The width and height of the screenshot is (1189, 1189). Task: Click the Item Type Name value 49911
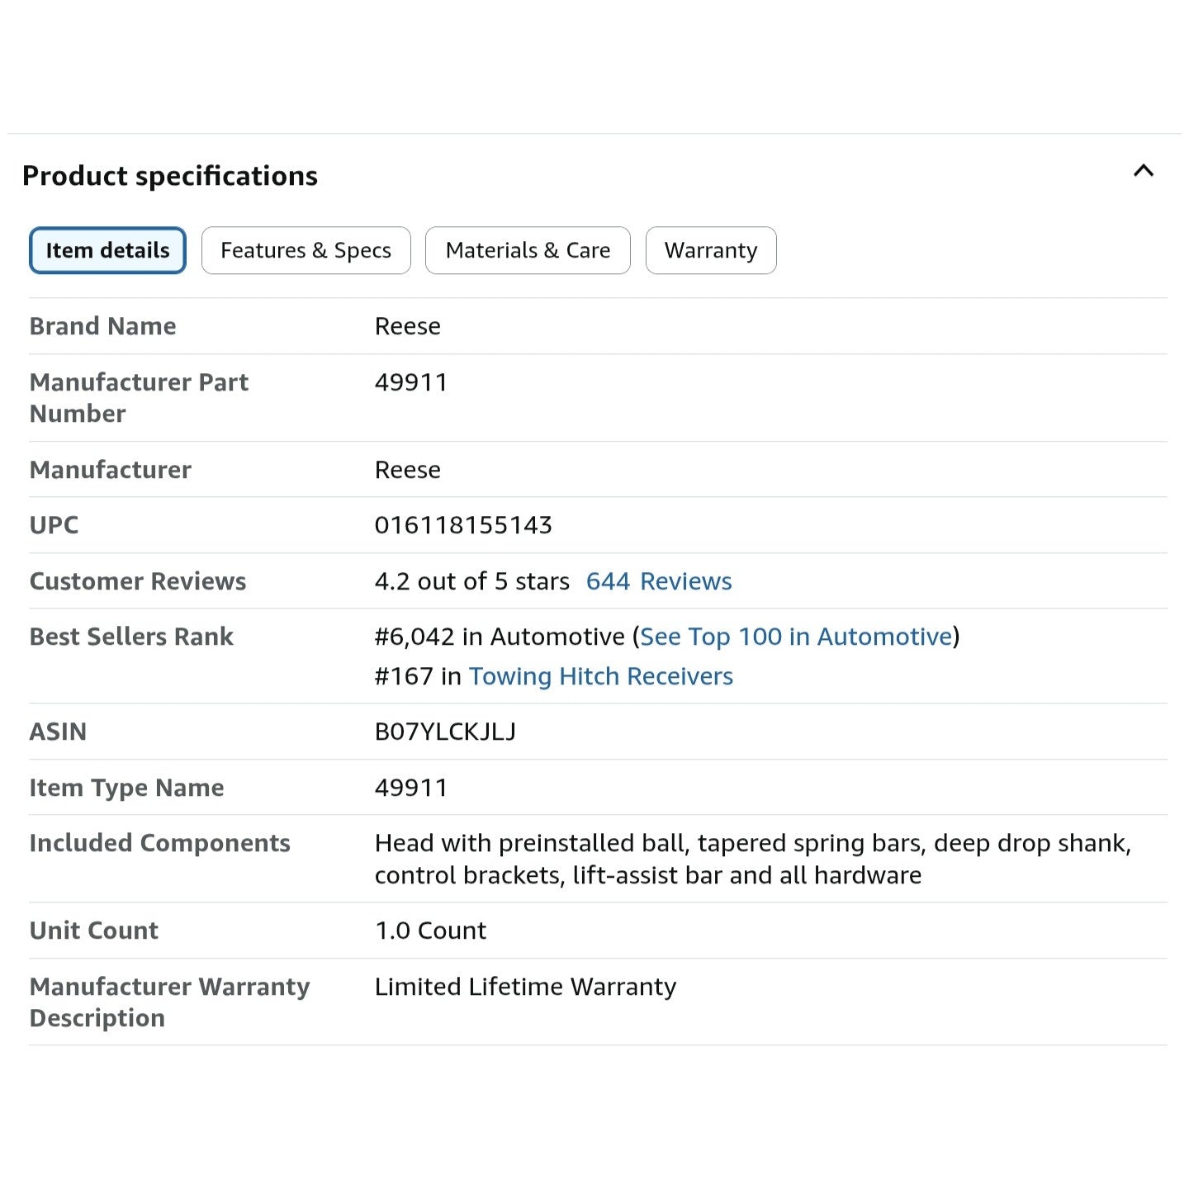pyautogui.click(x=410, y=788)
